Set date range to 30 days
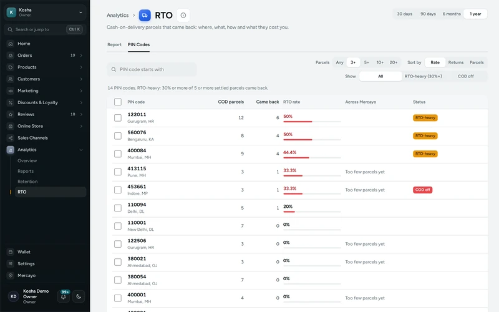The height and width of the screenshot is (312, 499). point(404,14)
